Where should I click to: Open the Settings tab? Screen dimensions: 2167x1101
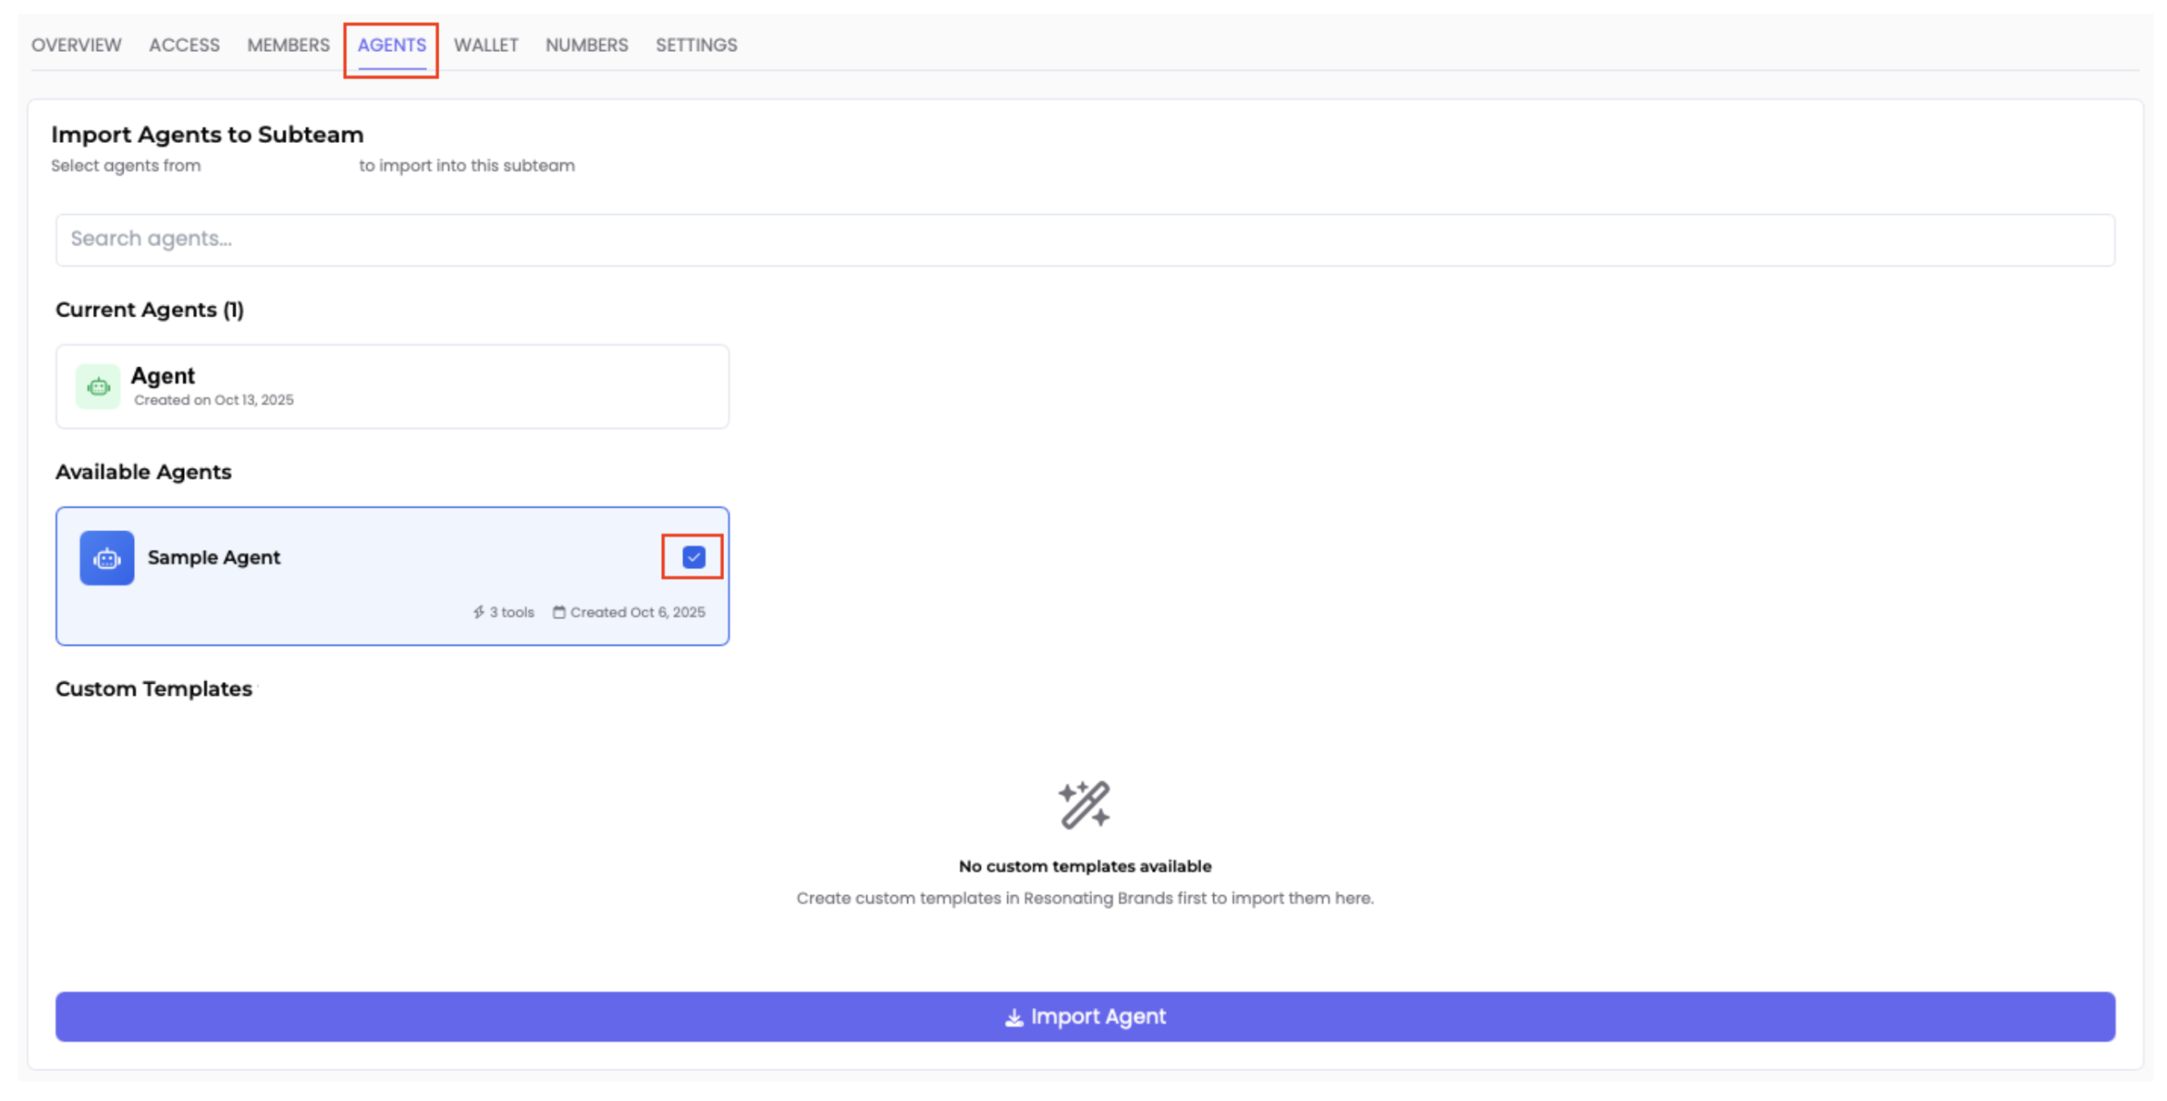[695, 45]
